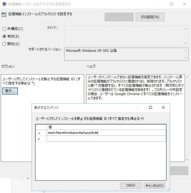
Task: Click the 次の設定(N) button
Action: (150, 17)
